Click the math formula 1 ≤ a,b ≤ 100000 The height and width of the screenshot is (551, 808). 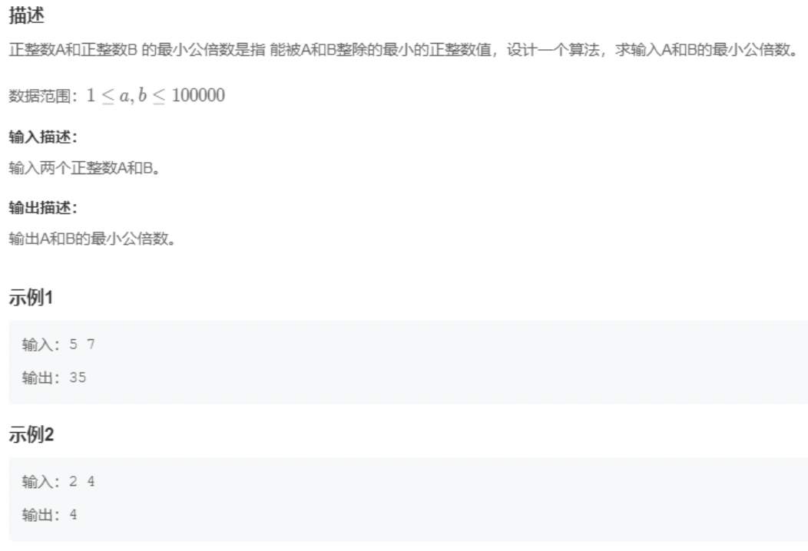pyautogui.click(x=156, y=95)
